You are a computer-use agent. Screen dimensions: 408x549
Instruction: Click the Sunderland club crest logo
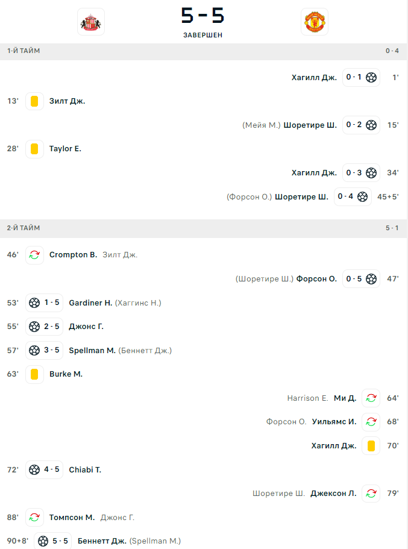pyautogui.click(x=90, y=22)
